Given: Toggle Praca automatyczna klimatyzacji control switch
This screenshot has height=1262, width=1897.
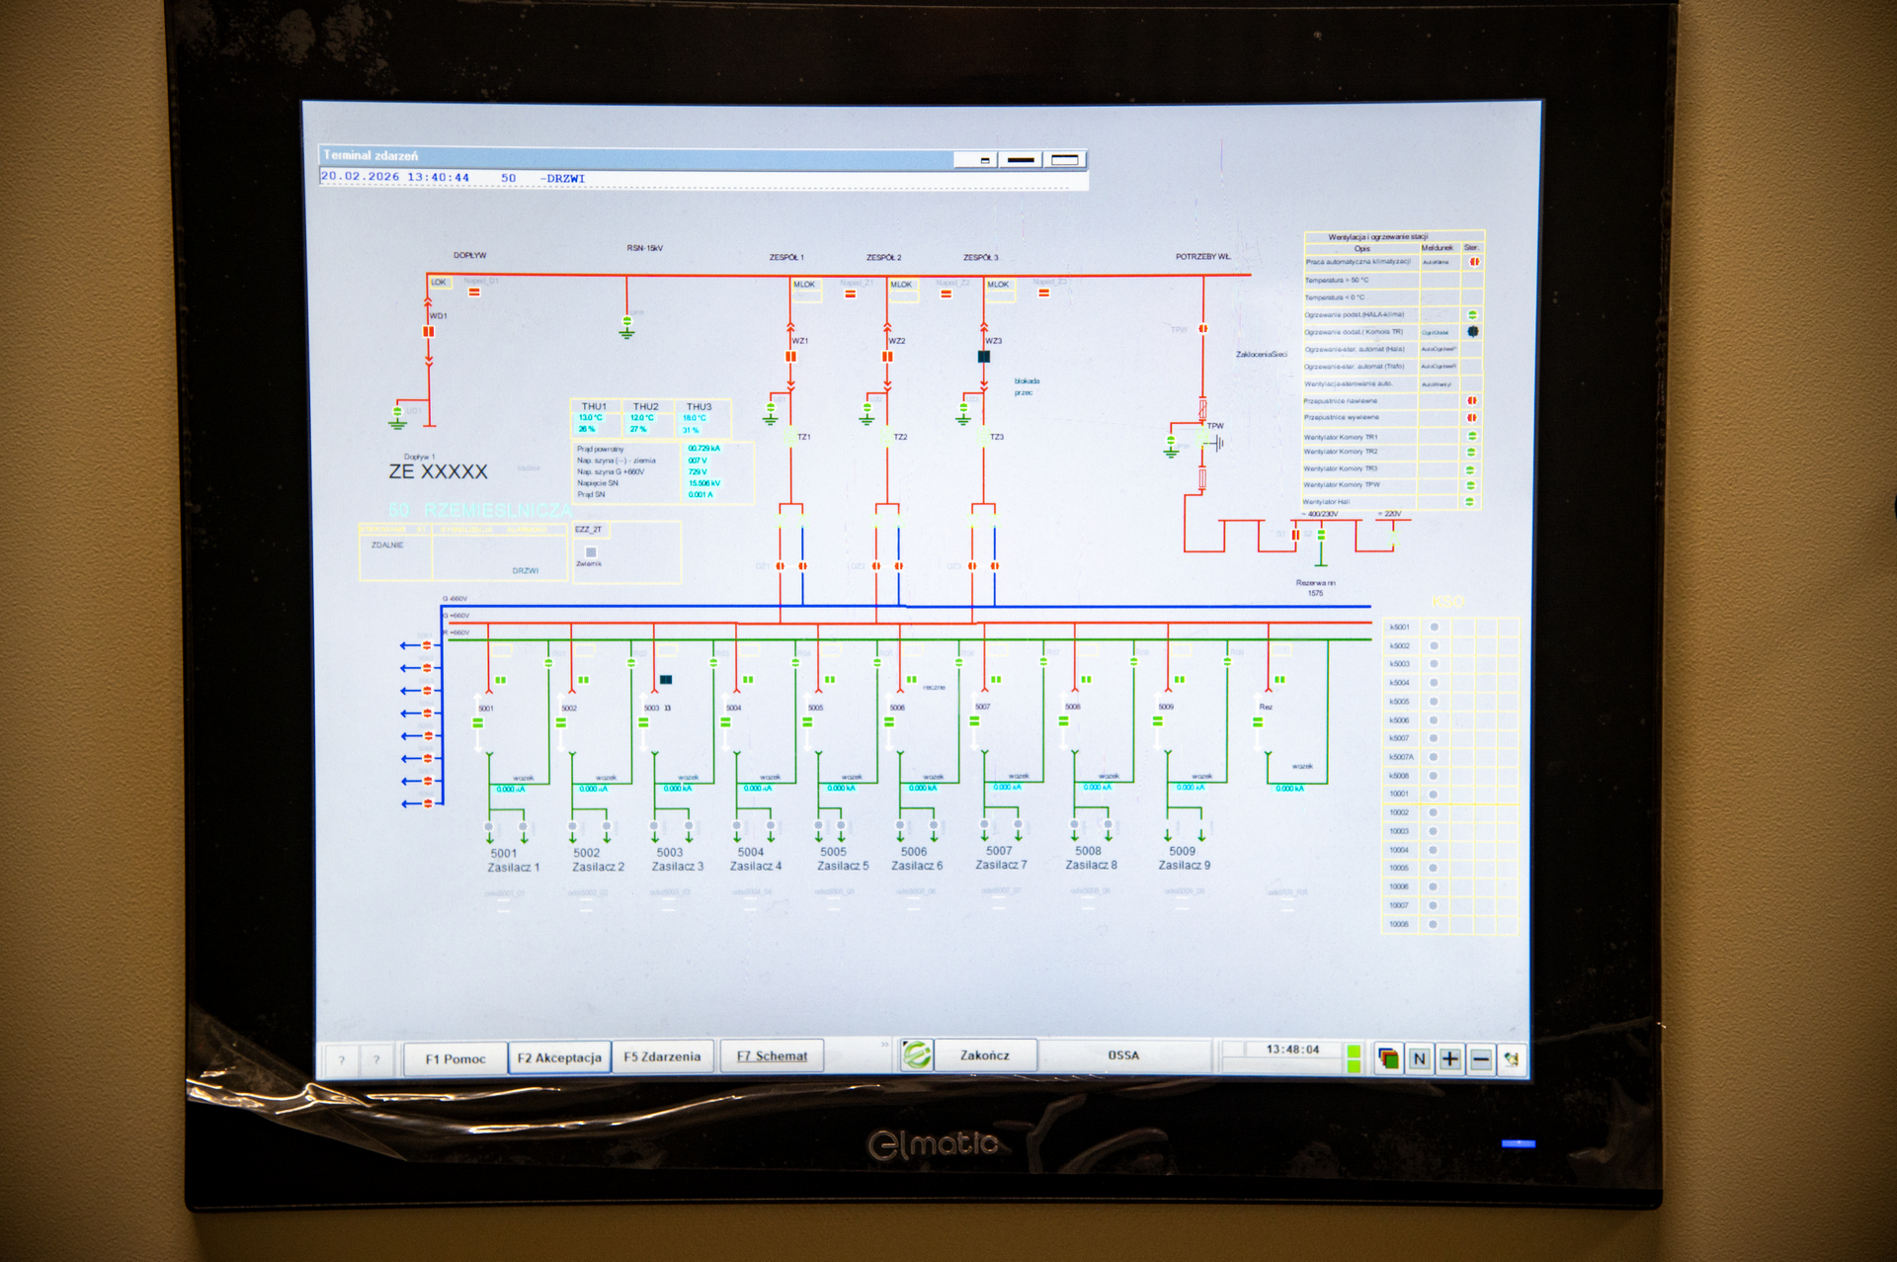Looking at the screenshot, I should tap(1474, 262).
